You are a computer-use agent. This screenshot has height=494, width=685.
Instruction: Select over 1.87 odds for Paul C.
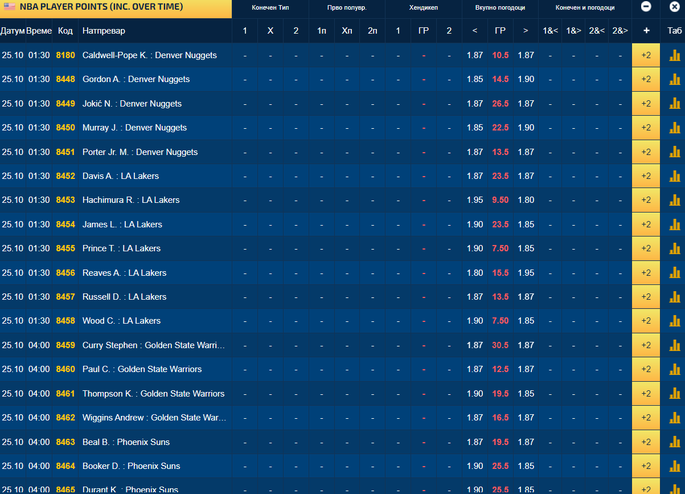526,369
